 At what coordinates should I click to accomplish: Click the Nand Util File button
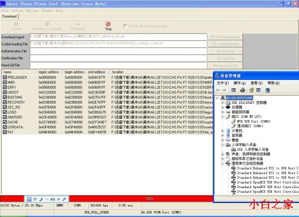225,65
